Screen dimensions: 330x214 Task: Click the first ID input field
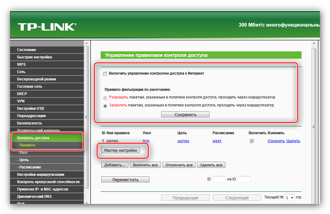(219, 179)
